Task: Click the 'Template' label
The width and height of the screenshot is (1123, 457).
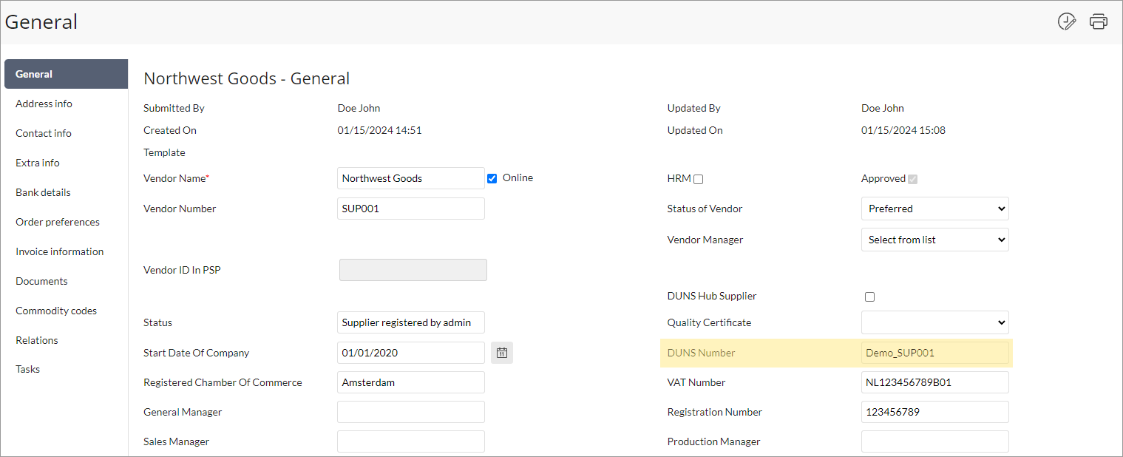Action: pos(164,152)
